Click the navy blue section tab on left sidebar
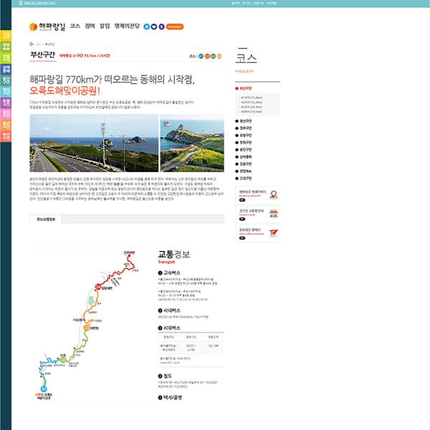430x430 pixels. 6,69
